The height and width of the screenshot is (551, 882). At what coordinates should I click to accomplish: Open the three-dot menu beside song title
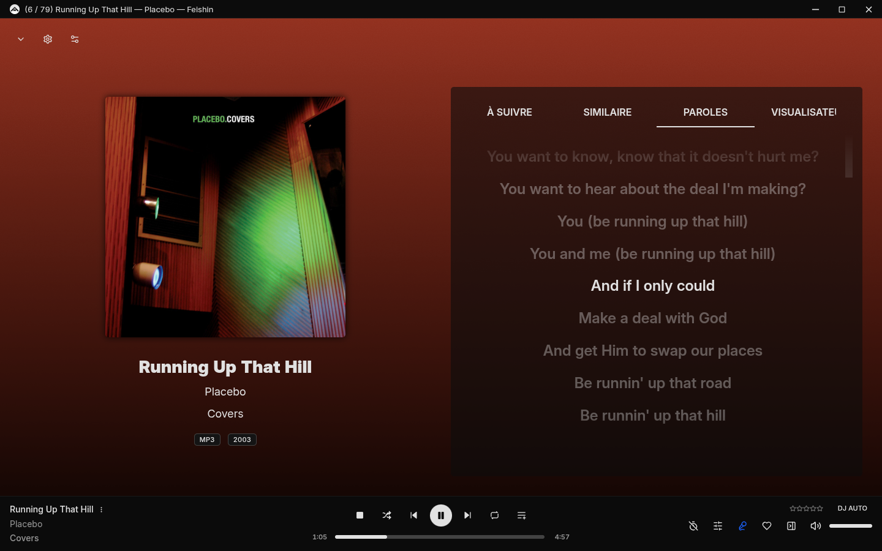click(x=102, y=509)
